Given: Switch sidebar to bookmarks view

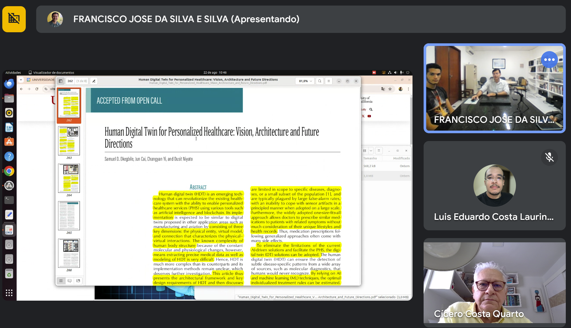Looking at the screenshot, I should 78,281.
